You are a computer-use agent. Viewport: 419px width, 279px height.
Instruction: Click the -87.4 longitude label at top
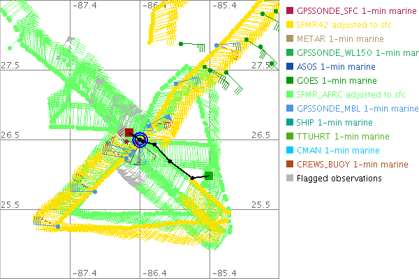(x=86, y=5)
